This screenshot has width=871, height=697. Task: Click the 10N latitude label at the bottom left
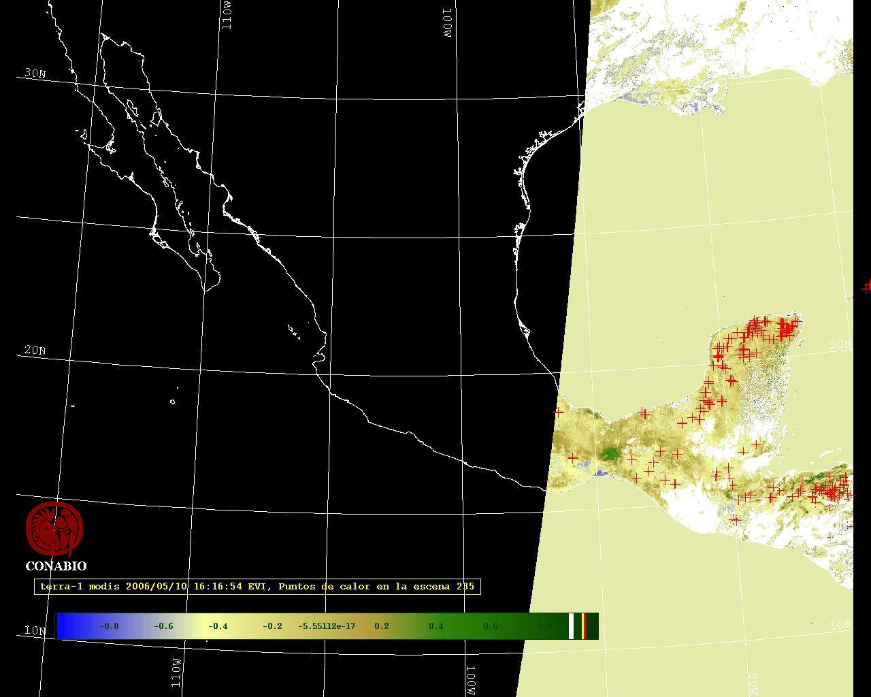tap(34, 630)
